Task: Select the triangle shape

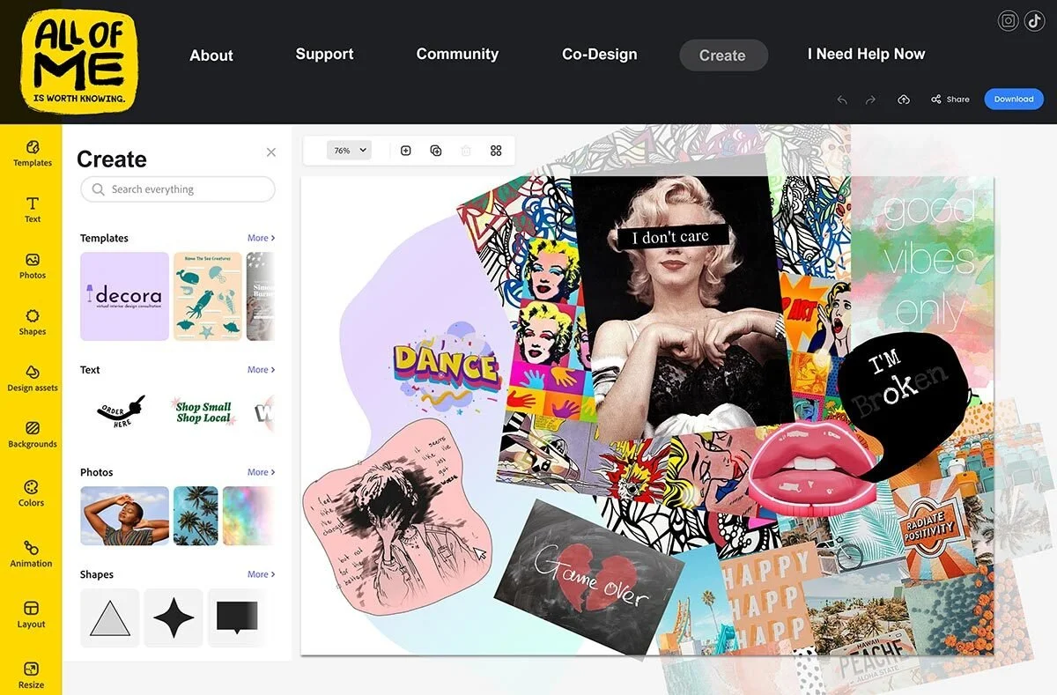Action: pos(110,618)
